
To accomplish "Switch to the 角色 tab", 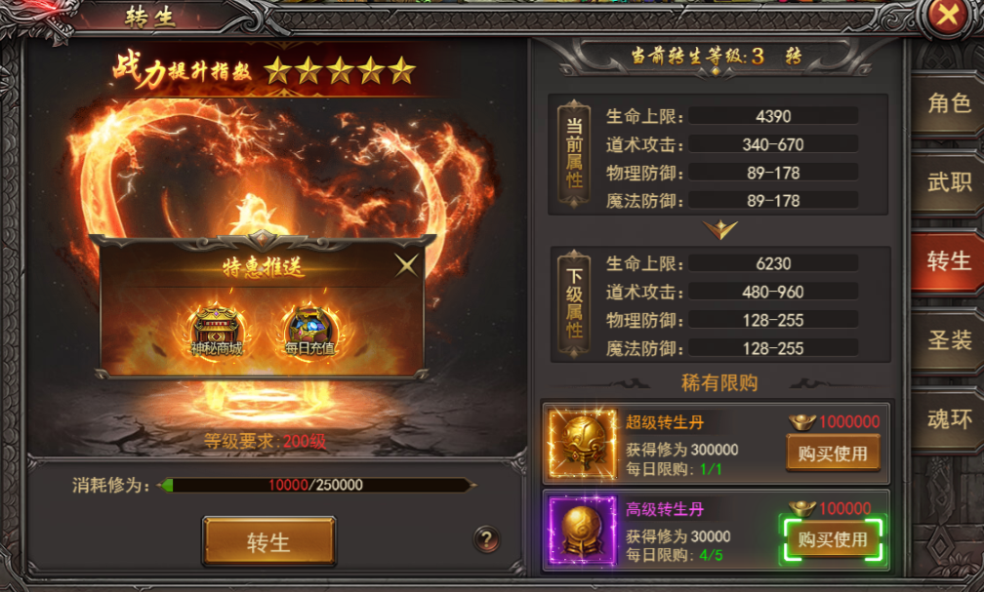I will [x=948, y=102].
